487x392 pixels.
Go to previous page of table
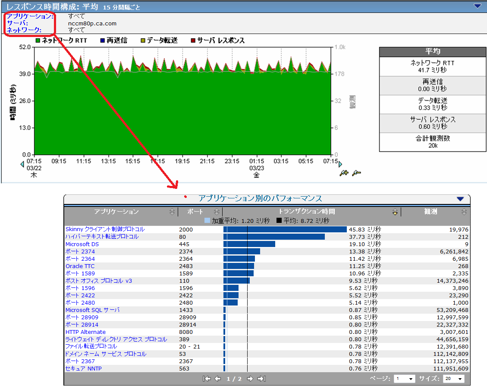218,379
